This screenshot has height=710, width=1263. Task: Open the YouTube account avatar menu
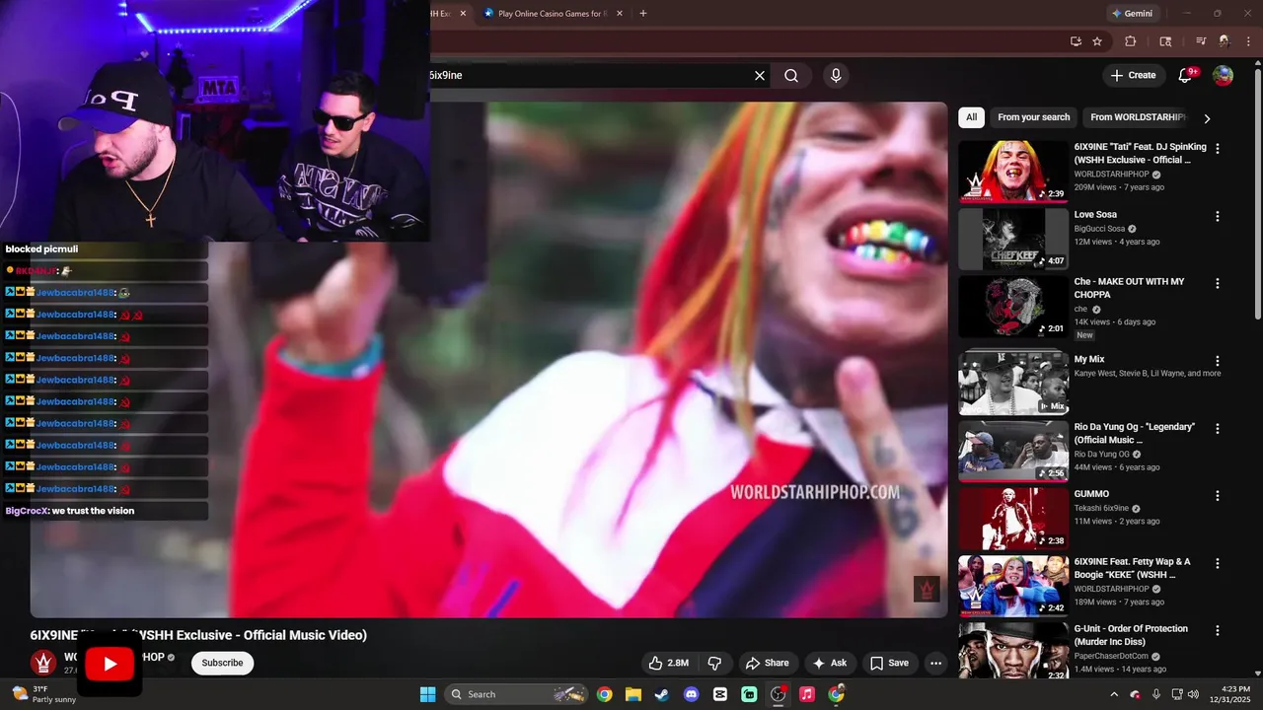tap(1223, 75)
